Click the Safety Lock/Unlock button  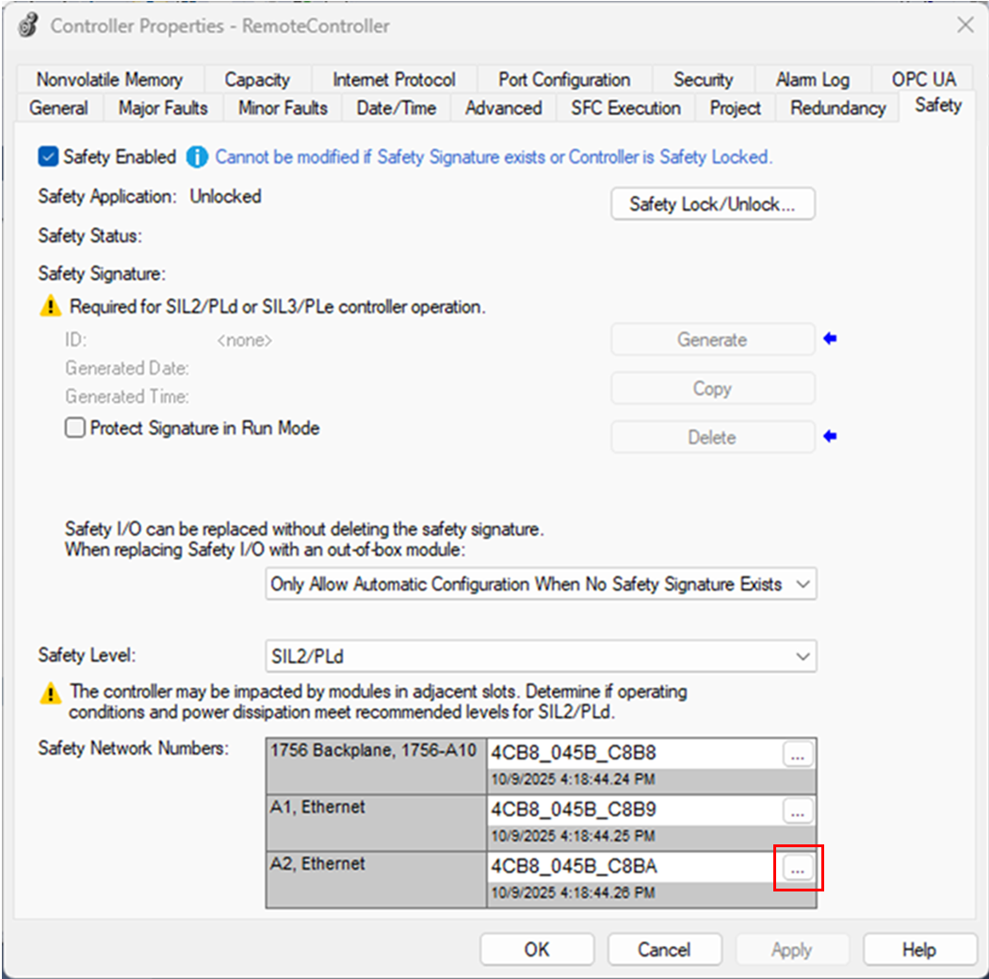tap(713, 203)
